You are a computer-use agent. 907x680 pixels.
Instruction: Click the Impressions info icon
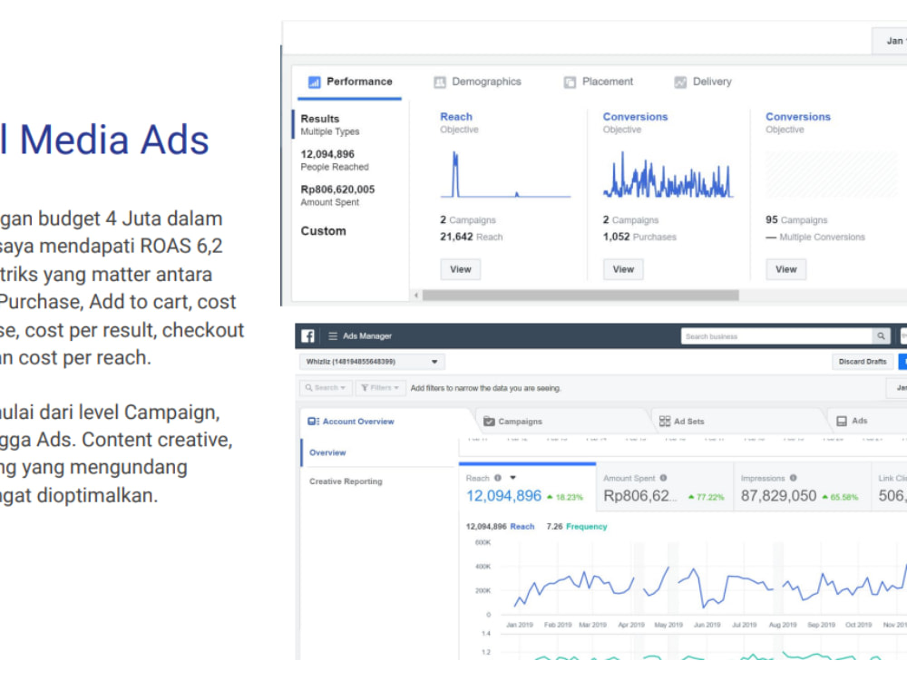793,478
